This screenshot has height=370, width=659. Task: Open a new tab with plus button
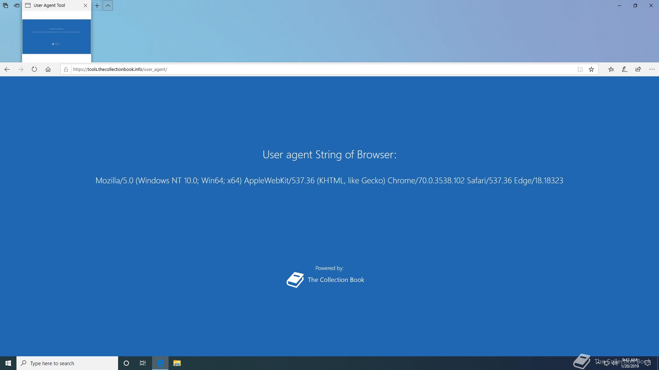pos(97,5)
